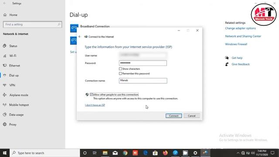Click the Get help link

point(237,58)
